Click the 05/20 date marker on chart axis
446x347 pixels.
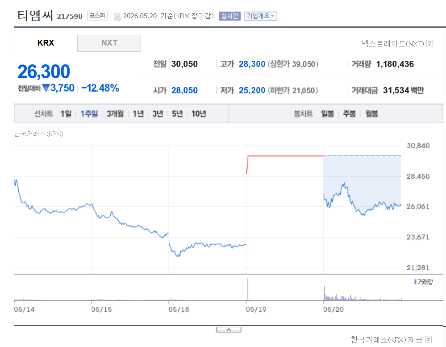(333, 309)
